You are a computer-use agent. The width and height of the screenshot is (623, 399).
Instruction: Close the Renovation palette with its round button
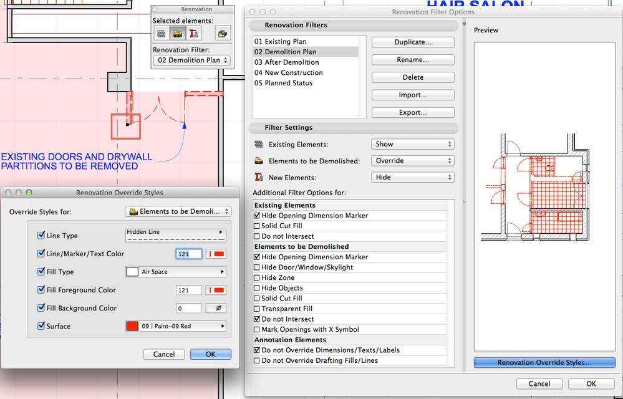pyautogui.click(x=156, y=9)
